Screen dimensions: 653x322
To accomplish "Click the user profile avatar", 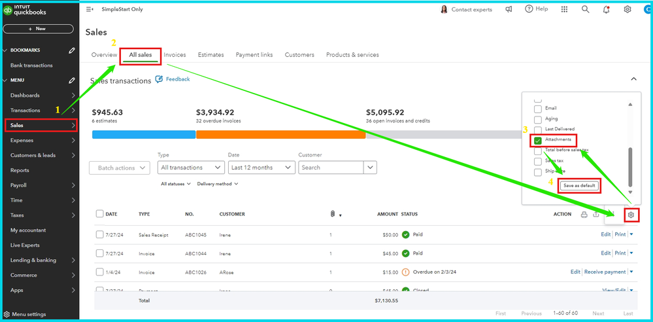I will 648,9.
